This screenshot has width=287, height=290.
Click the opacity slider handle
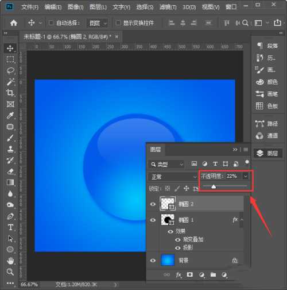[x=214, y=186]
